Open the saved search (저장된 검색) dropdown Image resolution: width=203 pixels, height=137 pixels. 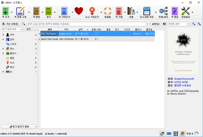coord(189,24)
